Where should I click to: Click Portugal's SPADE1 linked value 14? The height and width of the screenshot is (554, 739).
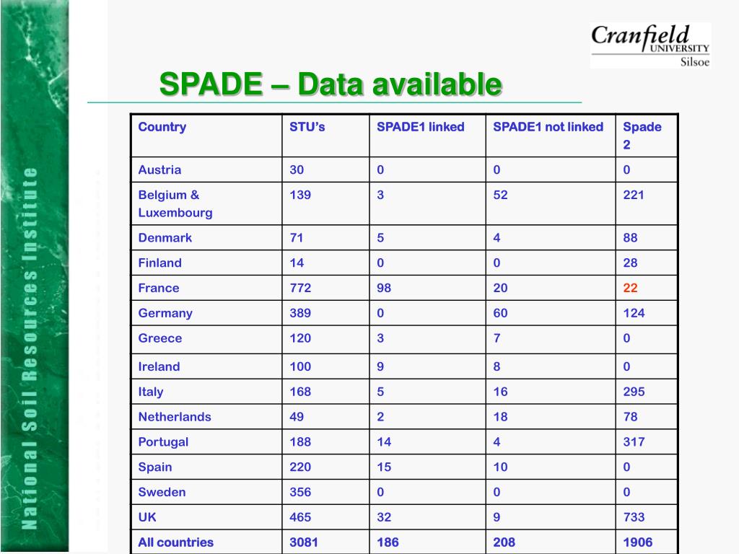click(384, 442)
